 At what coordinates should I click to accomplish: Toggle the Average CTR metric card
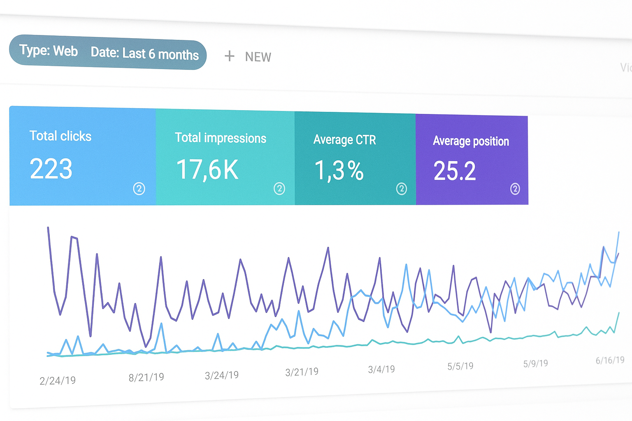355,159
